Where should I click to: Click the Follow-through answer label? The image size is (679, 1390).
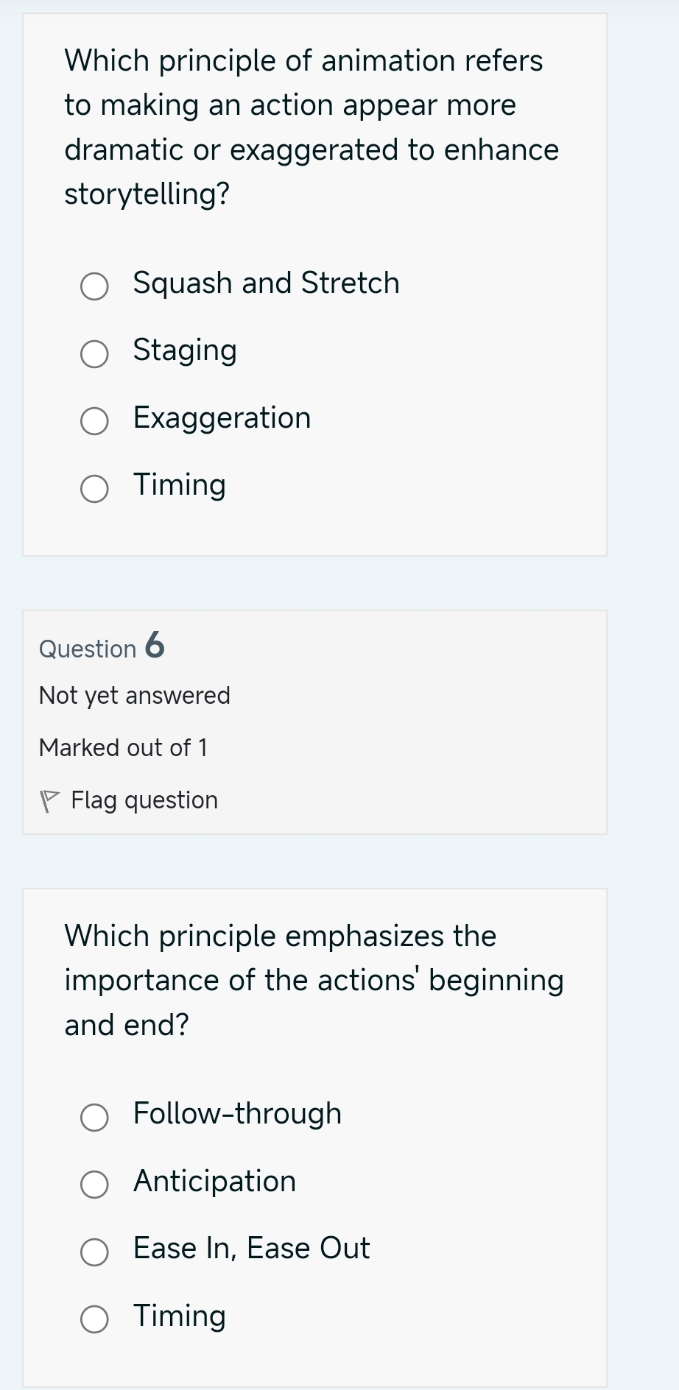[237, 1114]
